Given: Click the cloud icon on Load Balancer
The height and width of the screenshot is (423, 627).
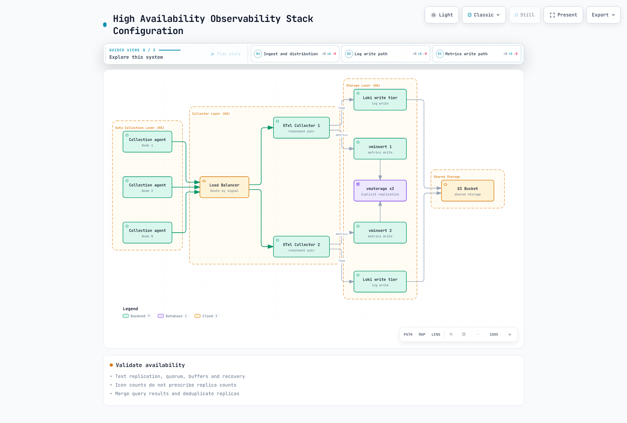Looking at the screenshot, I should (204, 181).
